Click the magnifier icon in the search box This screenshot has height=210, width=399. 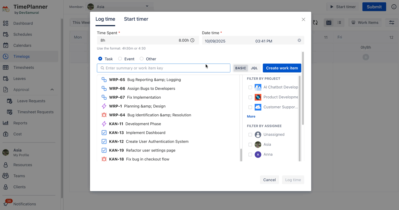(102, 68)
